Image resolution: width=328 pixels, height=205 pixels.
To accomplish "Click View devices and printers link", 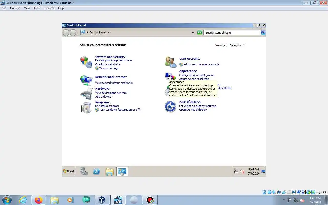I will coord(111,93).
